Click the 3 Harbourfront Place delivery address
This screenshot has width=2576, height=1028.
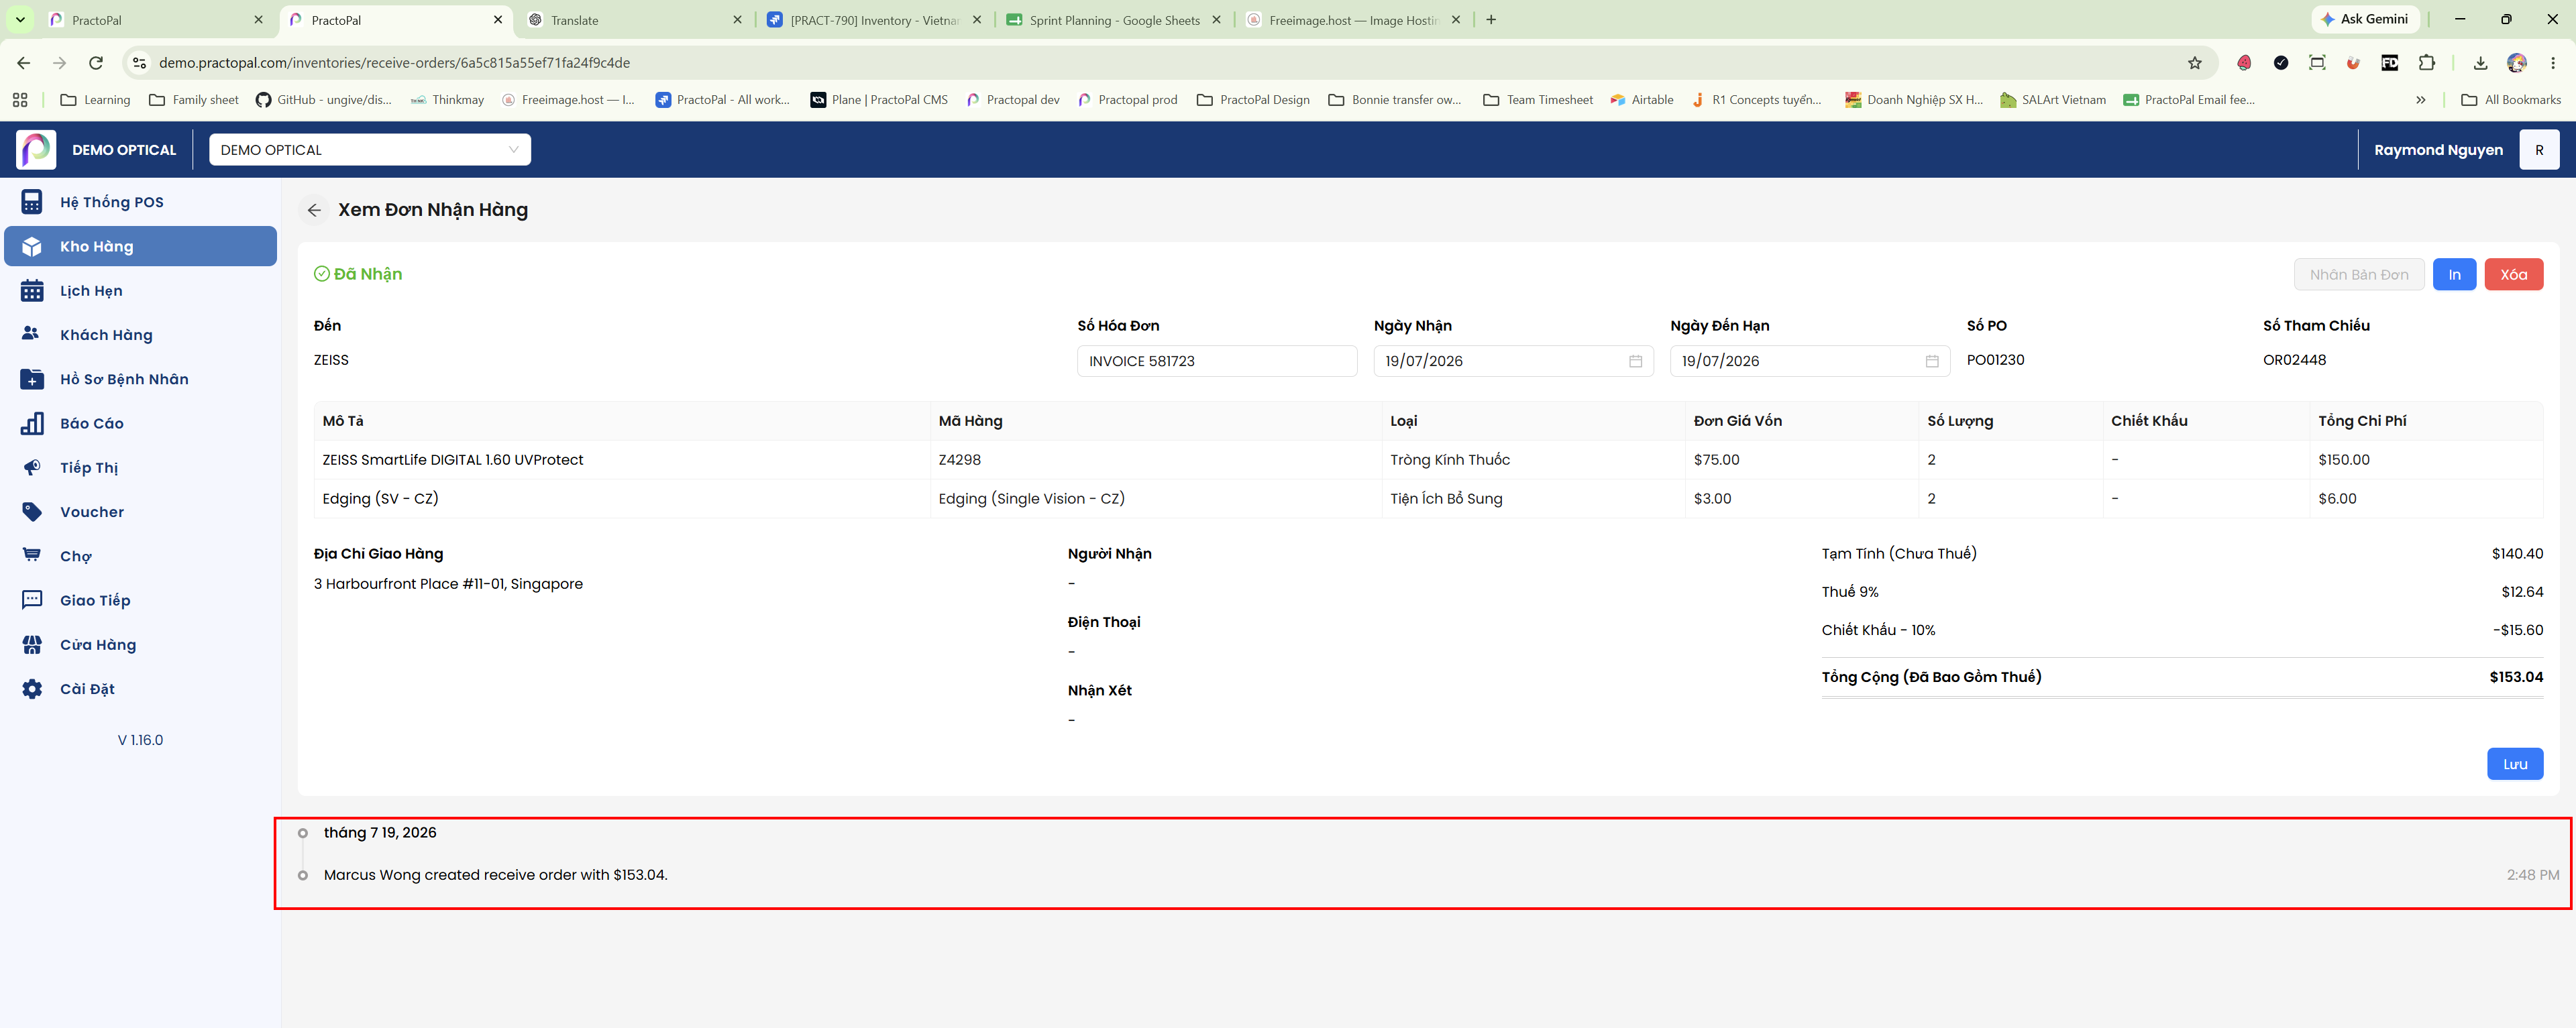pos(448,584)
